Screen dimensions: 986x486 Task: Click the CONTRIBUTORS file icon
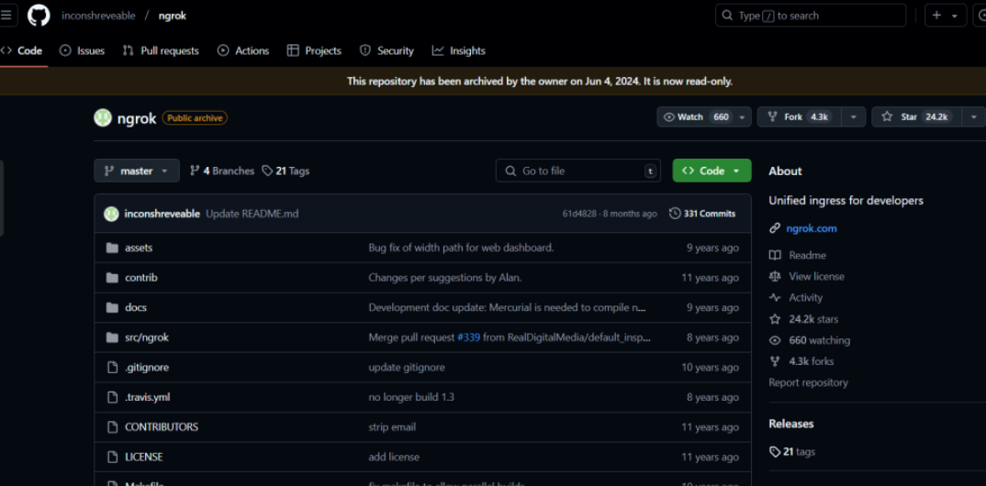pyautogui.click(x=113, y=427)
